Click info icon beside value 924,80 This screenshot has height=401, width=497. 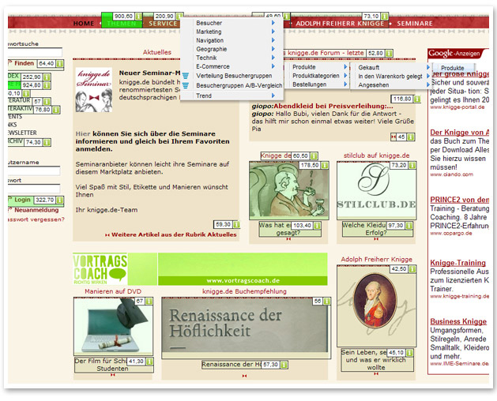point(47,85)
